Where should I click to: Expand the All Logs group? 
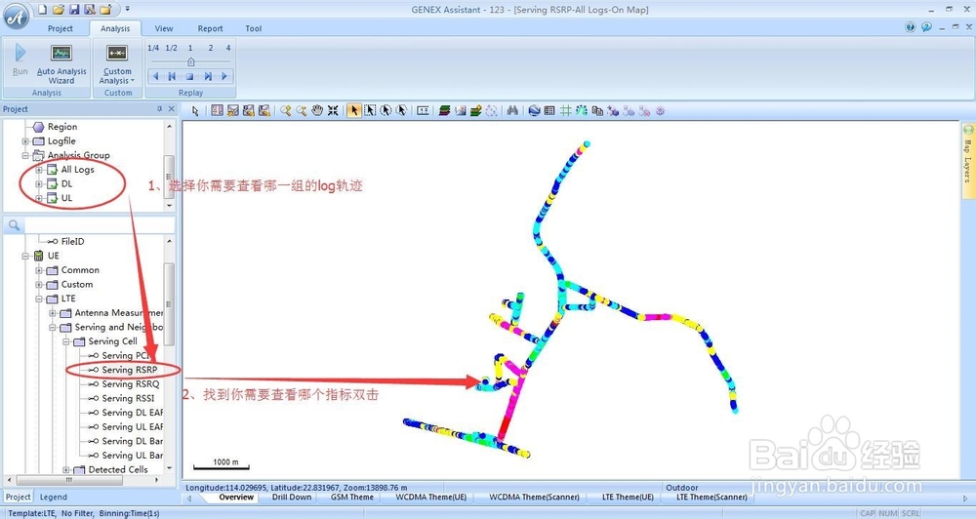(x=39, y=170)
